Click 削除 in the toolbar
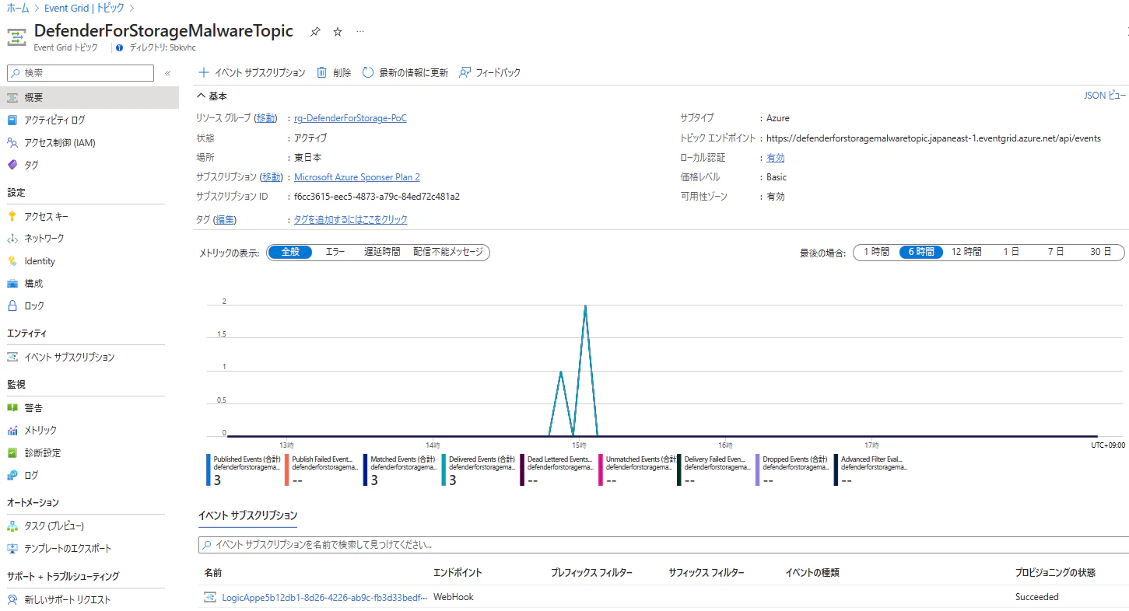The width and height of the screenshot is (1129, 611). click(x=334, y=72)
